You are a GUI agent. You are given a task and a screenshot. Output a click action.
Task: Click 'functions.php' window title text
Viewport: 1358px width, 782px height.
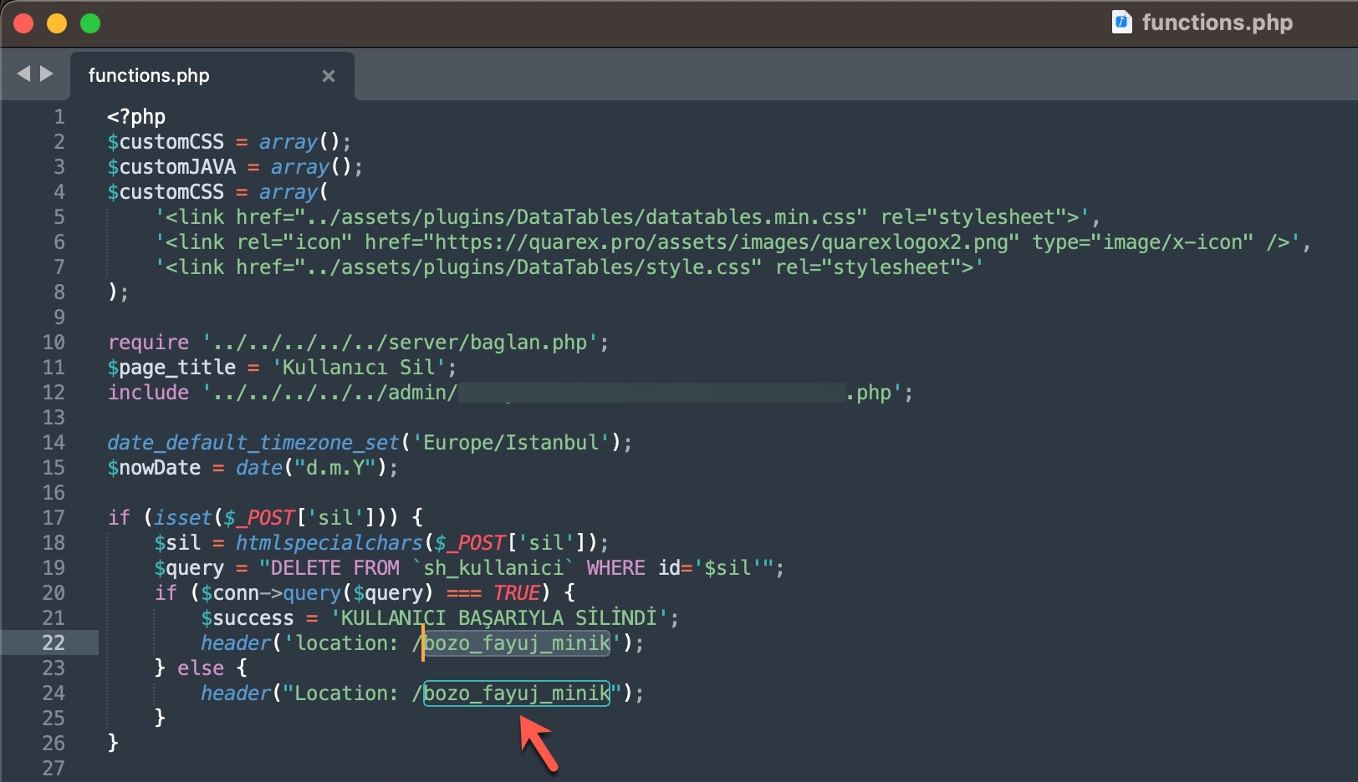click(x=1218, y=23)
